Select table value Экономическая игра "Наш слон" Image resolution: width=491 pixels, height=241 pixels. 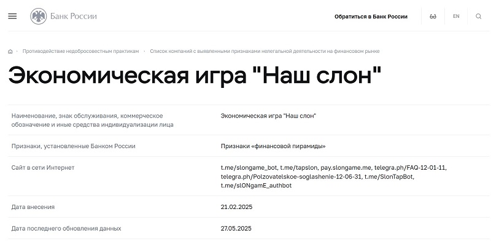[268, 116]
